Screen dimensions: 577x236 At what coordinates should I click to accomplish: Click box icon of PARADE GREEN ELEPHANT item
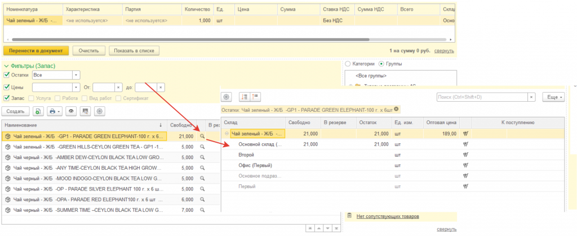point(7,137)
